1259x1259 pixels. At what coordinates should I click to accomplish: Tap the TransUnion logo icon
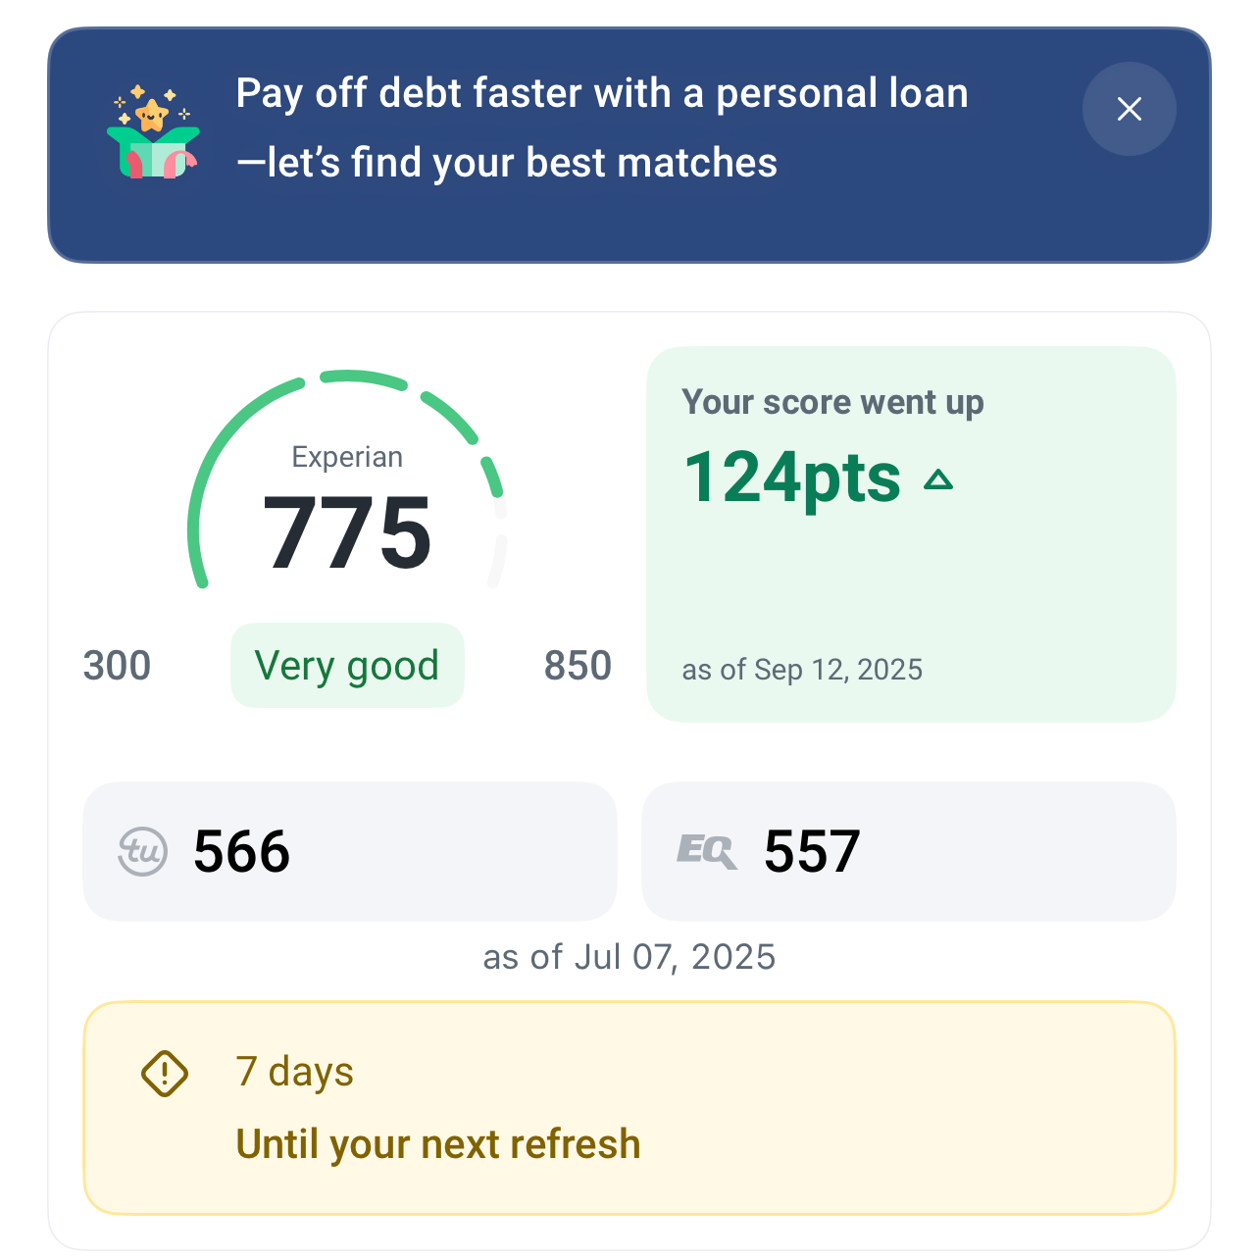[x=143, y=851]
